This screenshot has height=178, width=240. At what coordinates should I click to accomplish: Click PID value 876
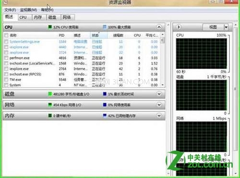(61, 74)
